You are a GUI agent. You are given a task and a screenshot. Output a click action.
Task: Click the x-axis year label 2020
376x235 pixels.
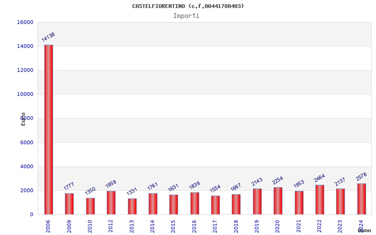tap(278, 226)
